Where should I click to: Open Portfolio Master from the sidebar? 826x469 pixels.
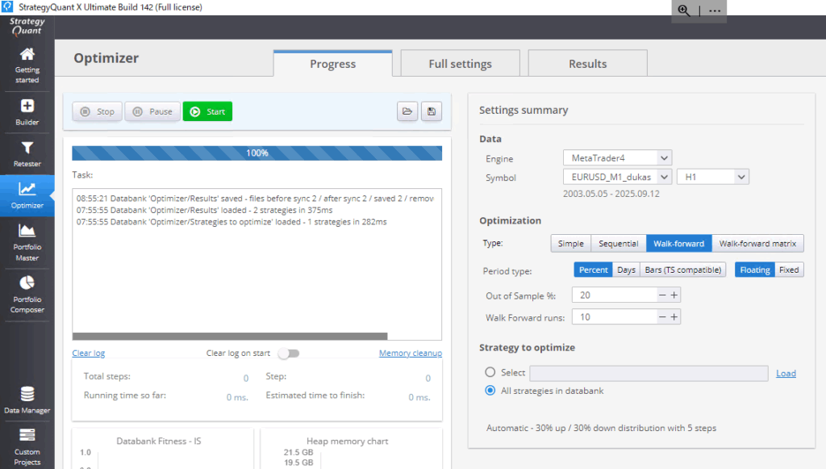point(27,241)
